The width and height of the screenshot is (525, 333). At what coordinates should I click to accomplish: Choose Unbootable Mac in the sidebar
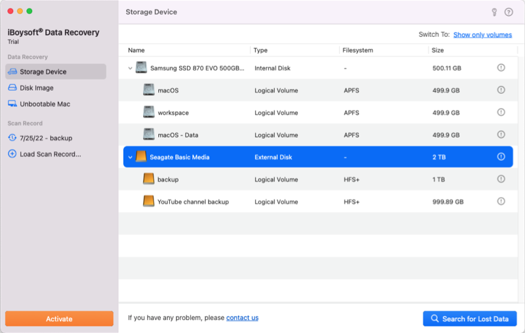point(45,104)
